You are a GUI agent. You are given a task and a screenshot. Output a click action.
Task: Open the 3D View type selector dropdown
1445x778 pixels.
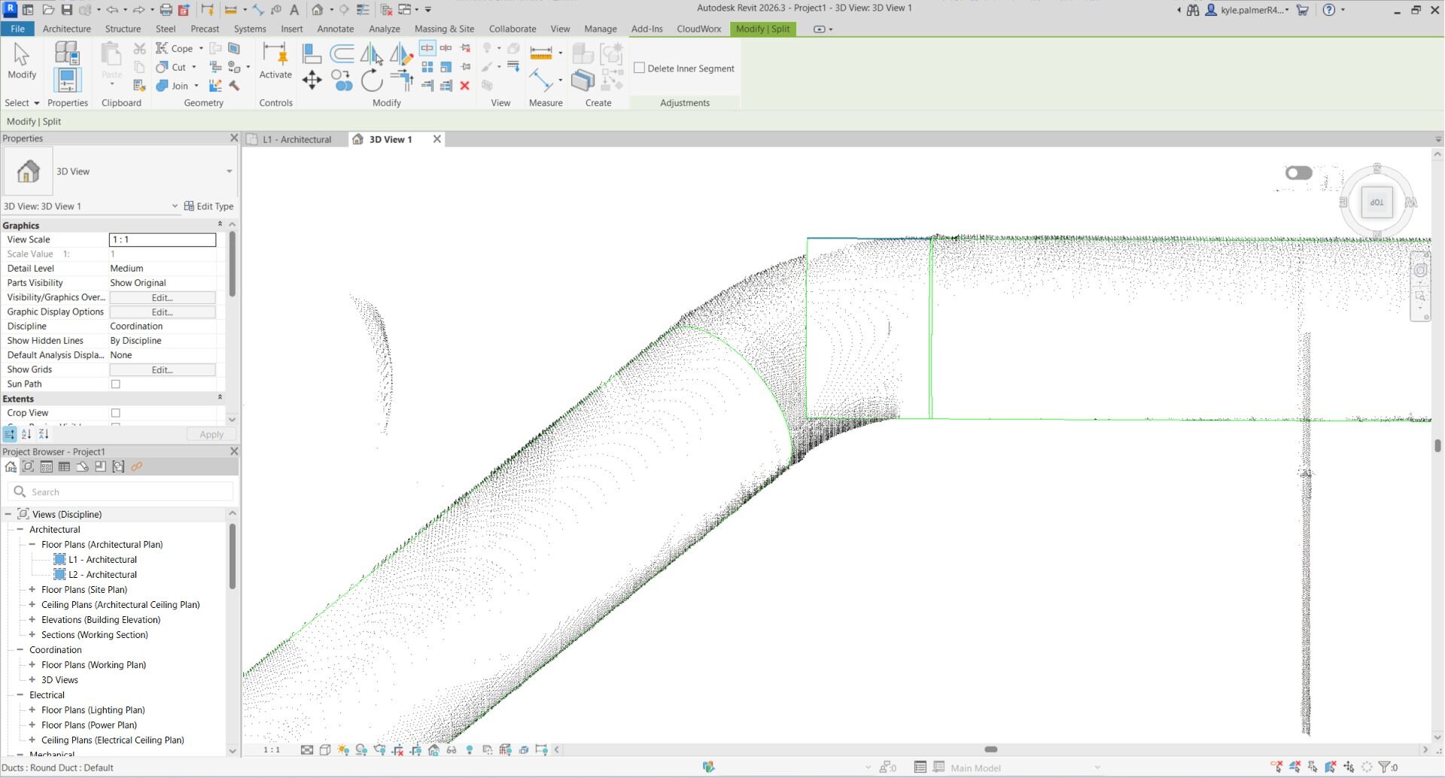click(229, 172)
